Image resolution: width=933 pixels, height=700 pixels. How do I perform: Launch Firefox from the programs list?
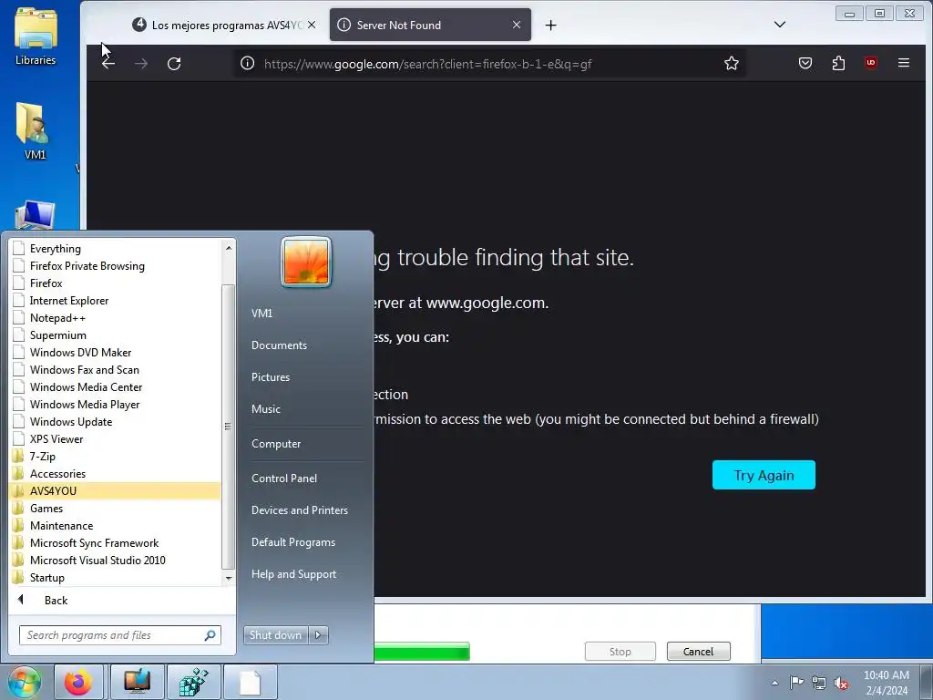click(116, 283)
